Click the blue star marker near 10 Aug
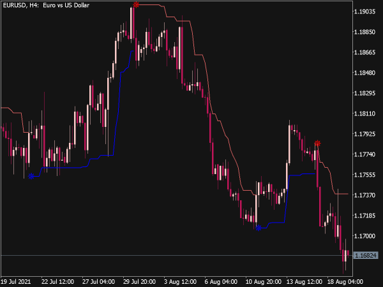This screenshot has height=287, width=383. point(259,228)
